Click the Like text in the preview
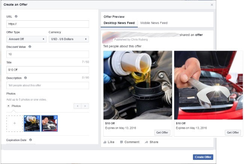Viewport: 244px width, 164px height. (111, 142)
